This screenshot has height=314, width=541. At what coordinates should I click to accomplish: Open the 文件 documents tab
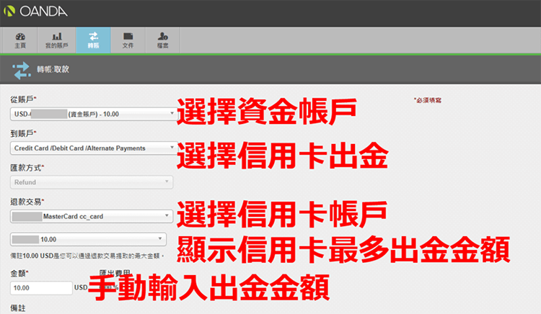128,40
